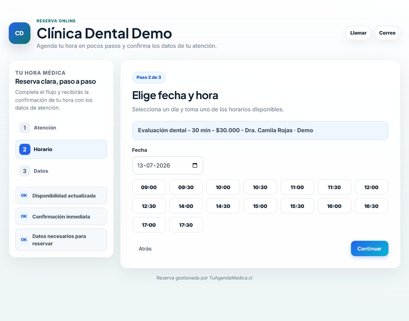Click the step 1 number badge
The image size is (409, 321).
coord(25,128)
